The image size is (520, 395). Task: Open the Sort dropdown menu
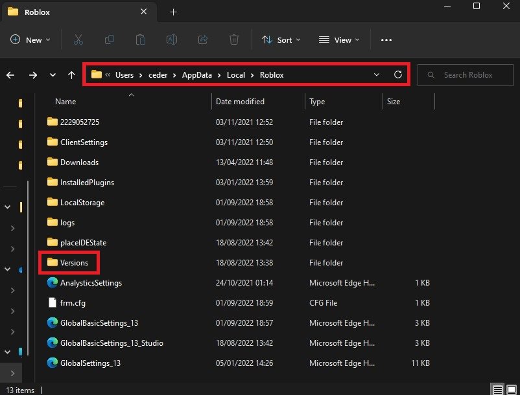pyautogui.click(x=281, y=39)
